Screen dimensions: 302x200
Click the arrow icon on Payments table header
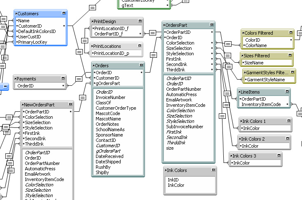[15, 79]
